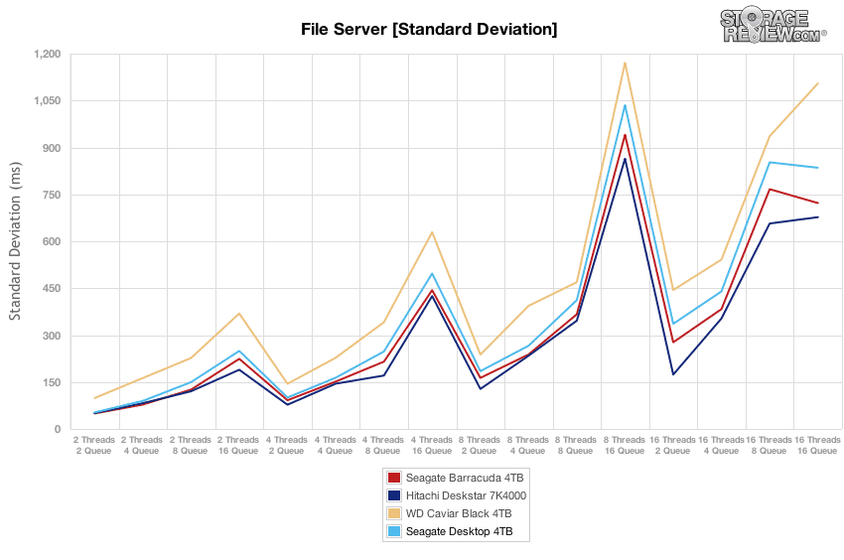Click the 750 y-axis value
The width and height of the screenshot is (844, 560).
pos(53,195)
